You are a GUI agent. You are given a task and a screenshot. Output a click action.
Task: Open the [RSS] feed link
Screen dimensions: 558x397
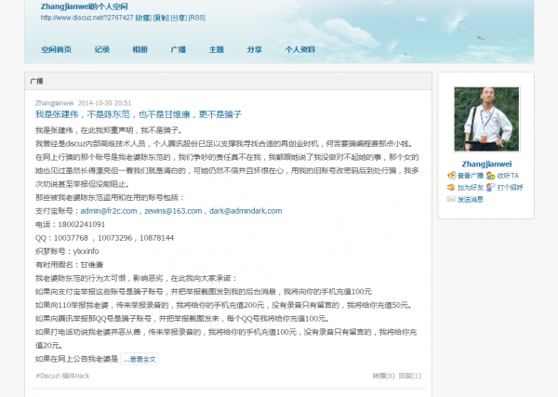click(x=197, y=18)
